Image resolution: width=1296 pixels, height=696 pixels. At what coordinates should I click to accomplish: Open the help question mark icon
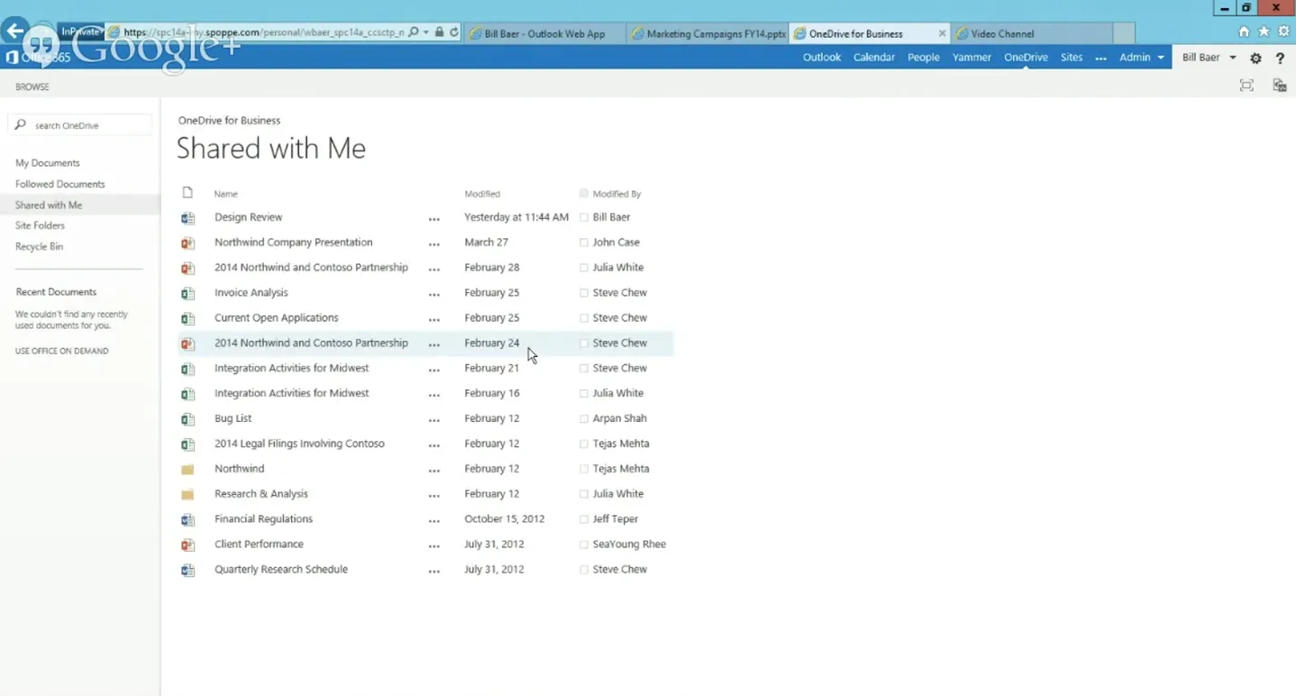point(1280,58)
